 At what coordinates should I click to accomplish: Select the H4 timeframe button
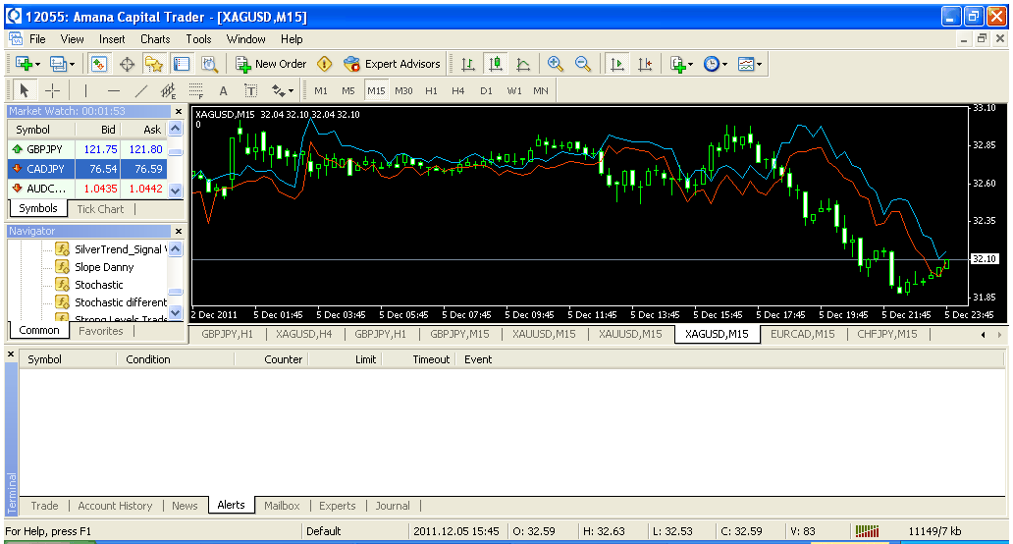click(458, 90)
